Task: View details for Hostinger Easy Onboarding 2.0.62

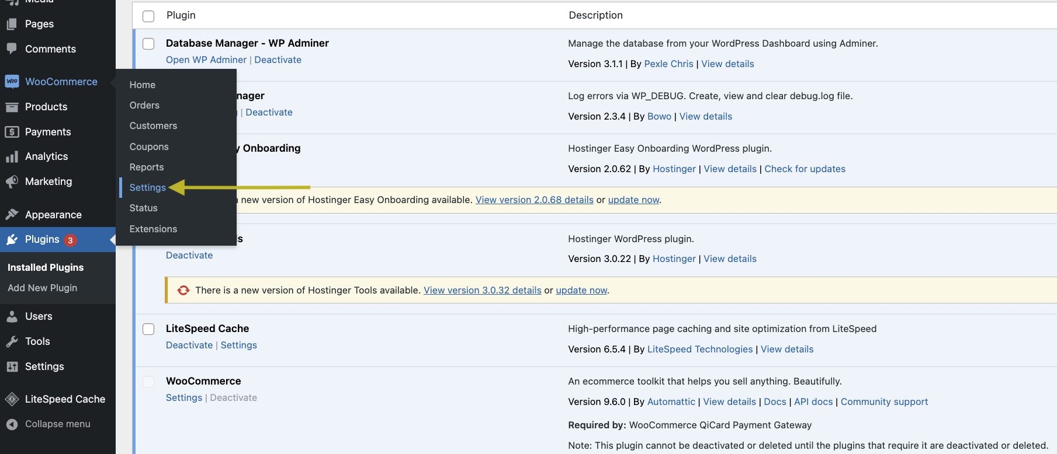Action: 730,169
